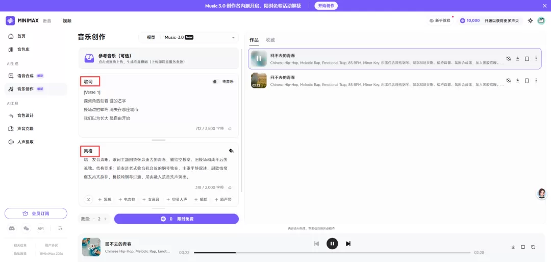Image resolution: width=551 pixels, height=262 pixels.
Task: Switch to the 作品 tab
Action: point(254,40)
